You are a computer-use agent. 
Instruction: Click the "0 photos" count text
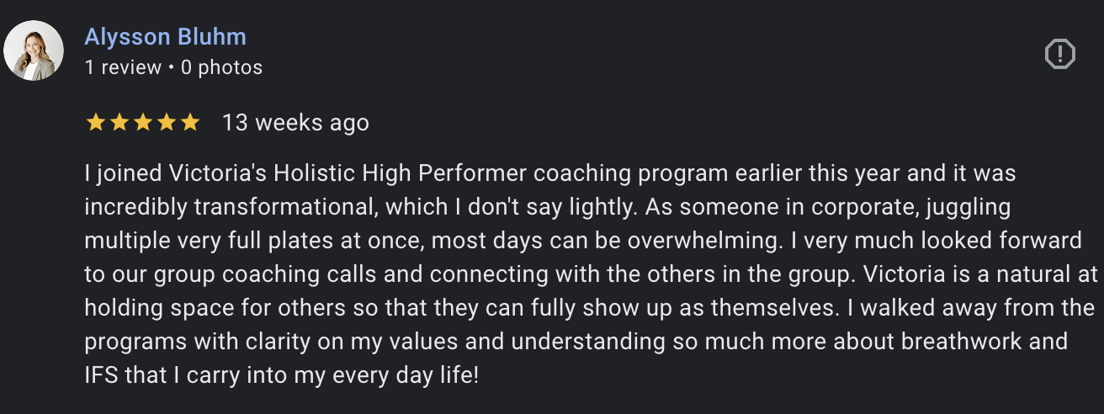point(221,67)
